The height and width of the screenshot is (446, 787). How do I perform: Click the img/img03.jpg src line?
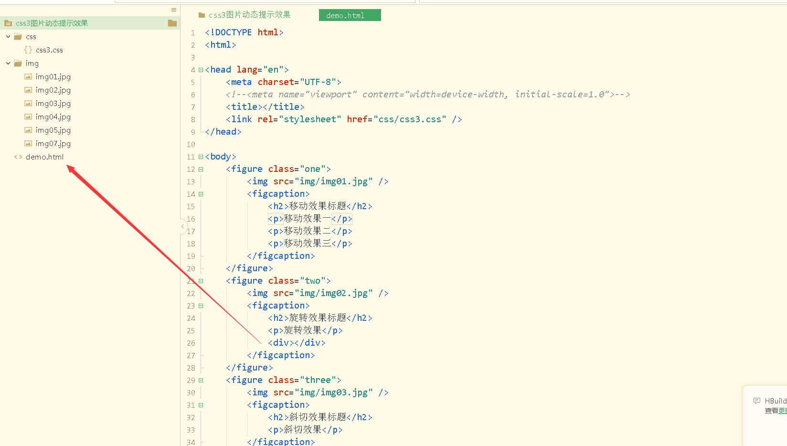pyautogui.click(x=318, y=393)
